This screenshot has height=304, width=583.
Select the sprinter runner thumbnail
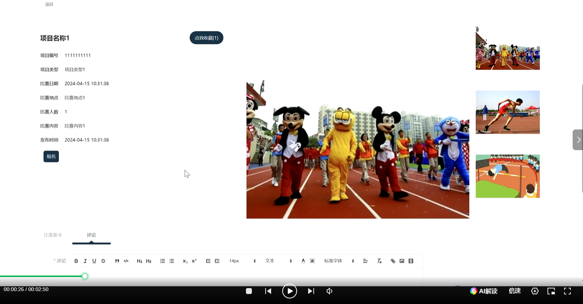(507, 112)
